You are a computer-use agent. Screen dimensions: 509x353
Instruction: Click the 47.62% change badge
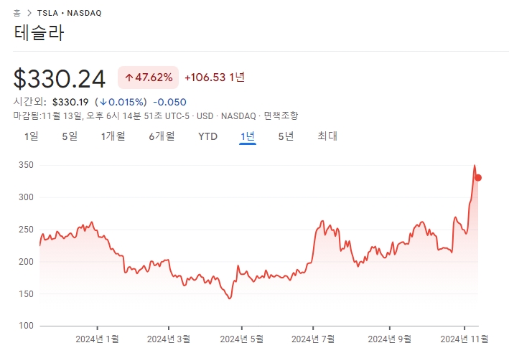149,77
